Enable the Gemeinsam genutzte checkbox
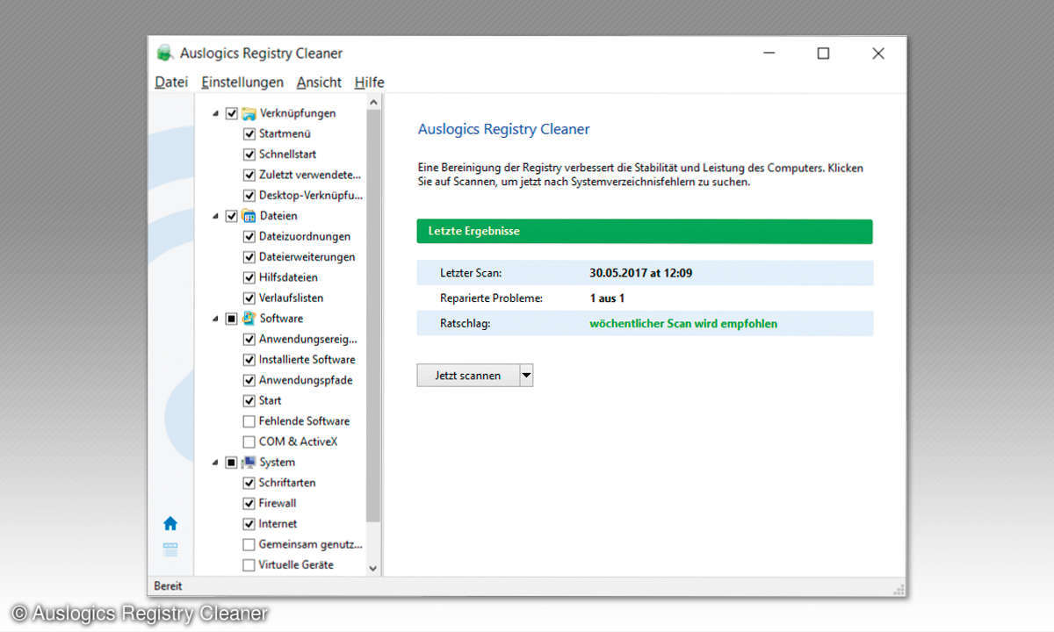 [249, 545]
